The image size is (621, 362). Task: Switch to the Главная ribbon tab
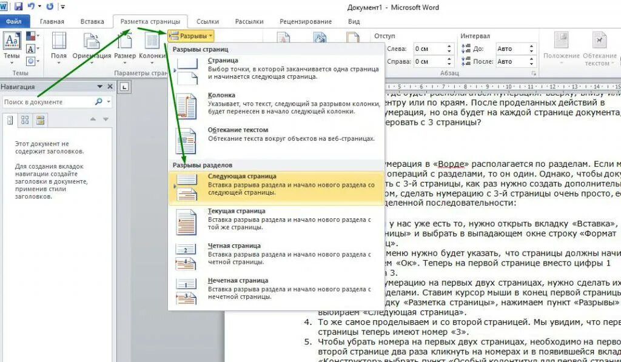[x=52, y=21]
